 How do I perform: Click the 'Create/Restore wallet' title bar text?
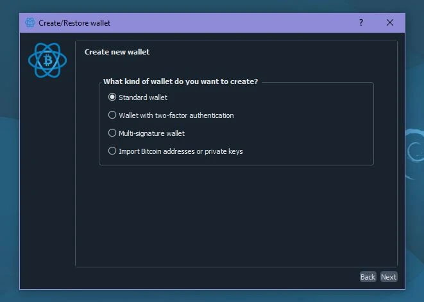click(74, 22)
